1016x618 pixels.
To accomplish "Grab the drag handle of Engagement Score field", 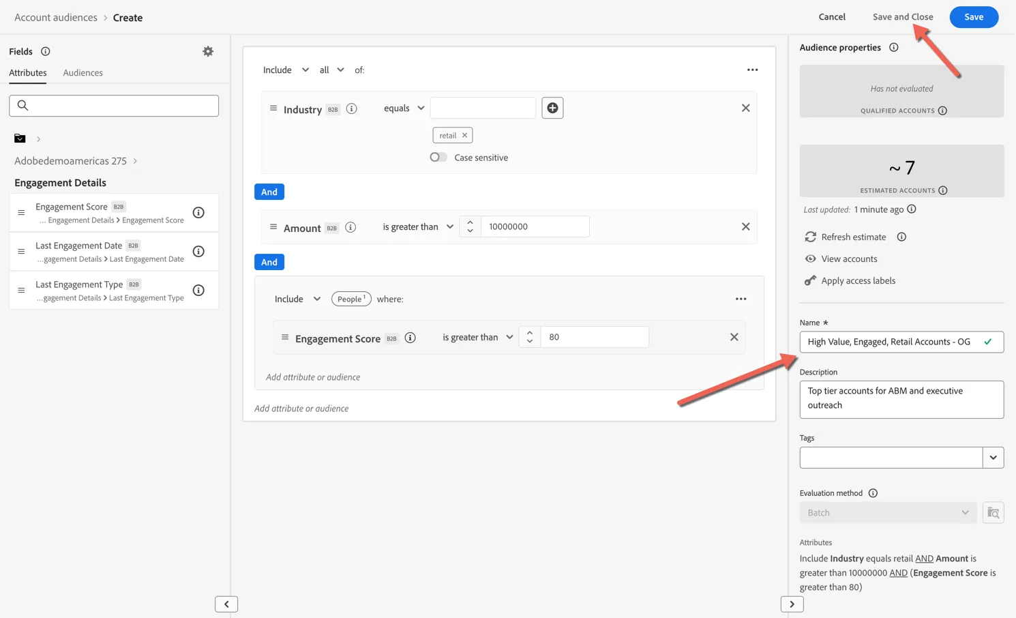I will pos(21,213).
